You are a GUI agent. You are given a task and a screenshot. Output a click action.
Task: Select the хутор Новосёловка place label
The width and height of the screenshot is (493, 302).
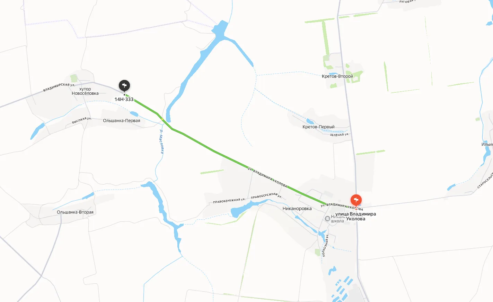tap(85, 91)
